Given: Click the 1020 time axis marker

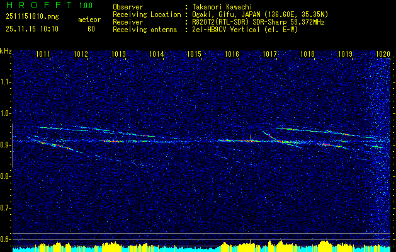Looking at the screenshot, I should pyautogui.click(x=383, y=54).
